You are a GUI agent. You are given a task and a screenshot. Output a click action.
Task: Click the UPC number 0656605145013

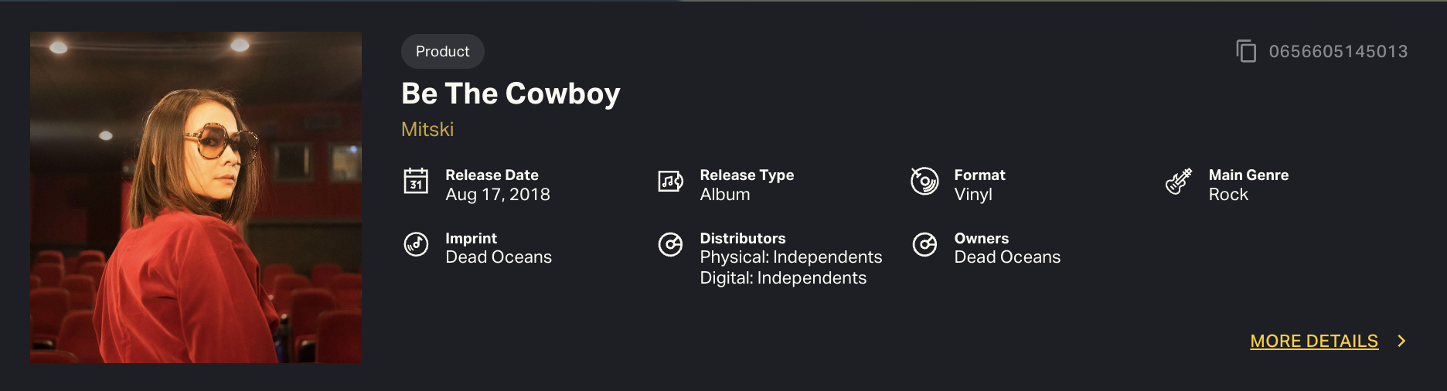[1338, 51]
